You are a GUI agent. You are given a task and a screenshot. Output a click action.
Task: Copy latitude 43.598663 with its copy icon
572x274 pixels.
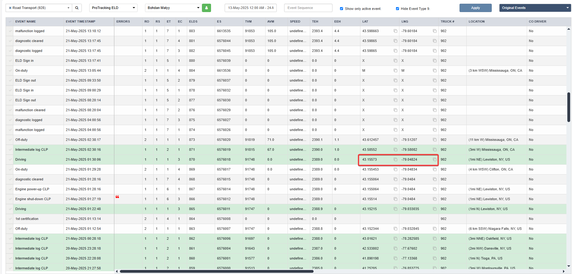point(395,31)
